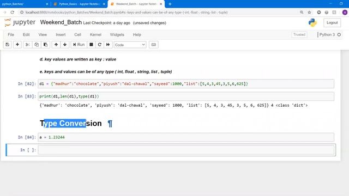
Task: Insert cell below with the plus icon
Action: coord(17,45)
